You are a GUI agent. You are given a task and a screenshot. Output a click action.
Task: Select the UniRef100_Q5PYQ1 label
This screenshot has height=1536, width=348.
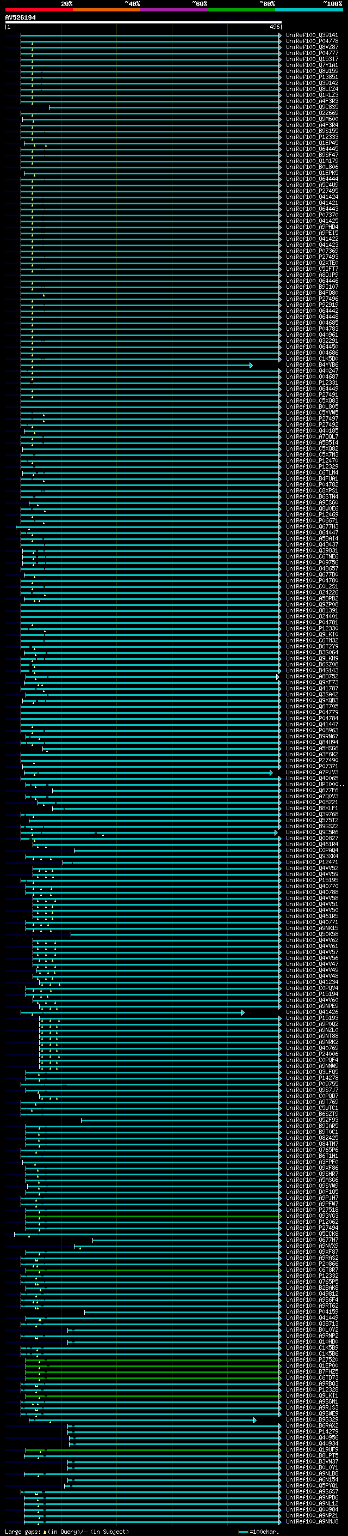(312, 1485)
